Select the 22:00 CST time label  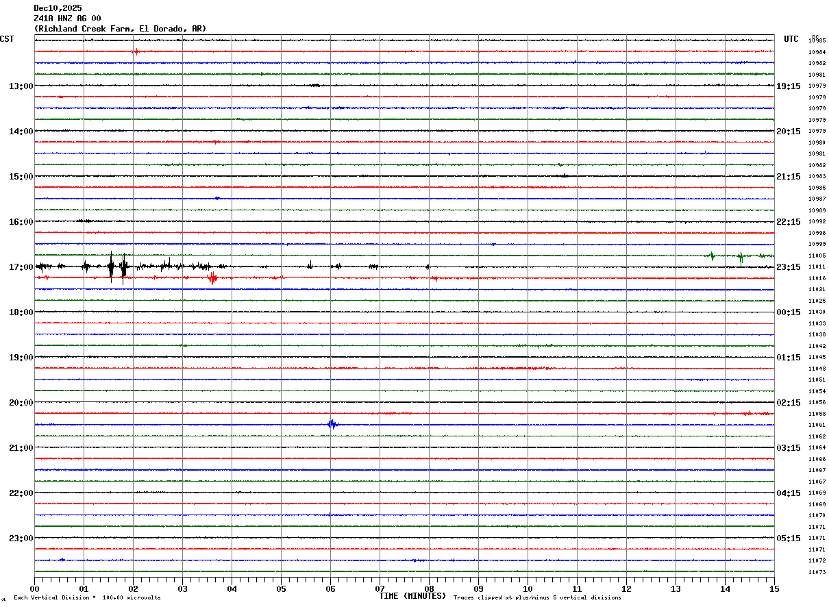[x=21, y=493]
